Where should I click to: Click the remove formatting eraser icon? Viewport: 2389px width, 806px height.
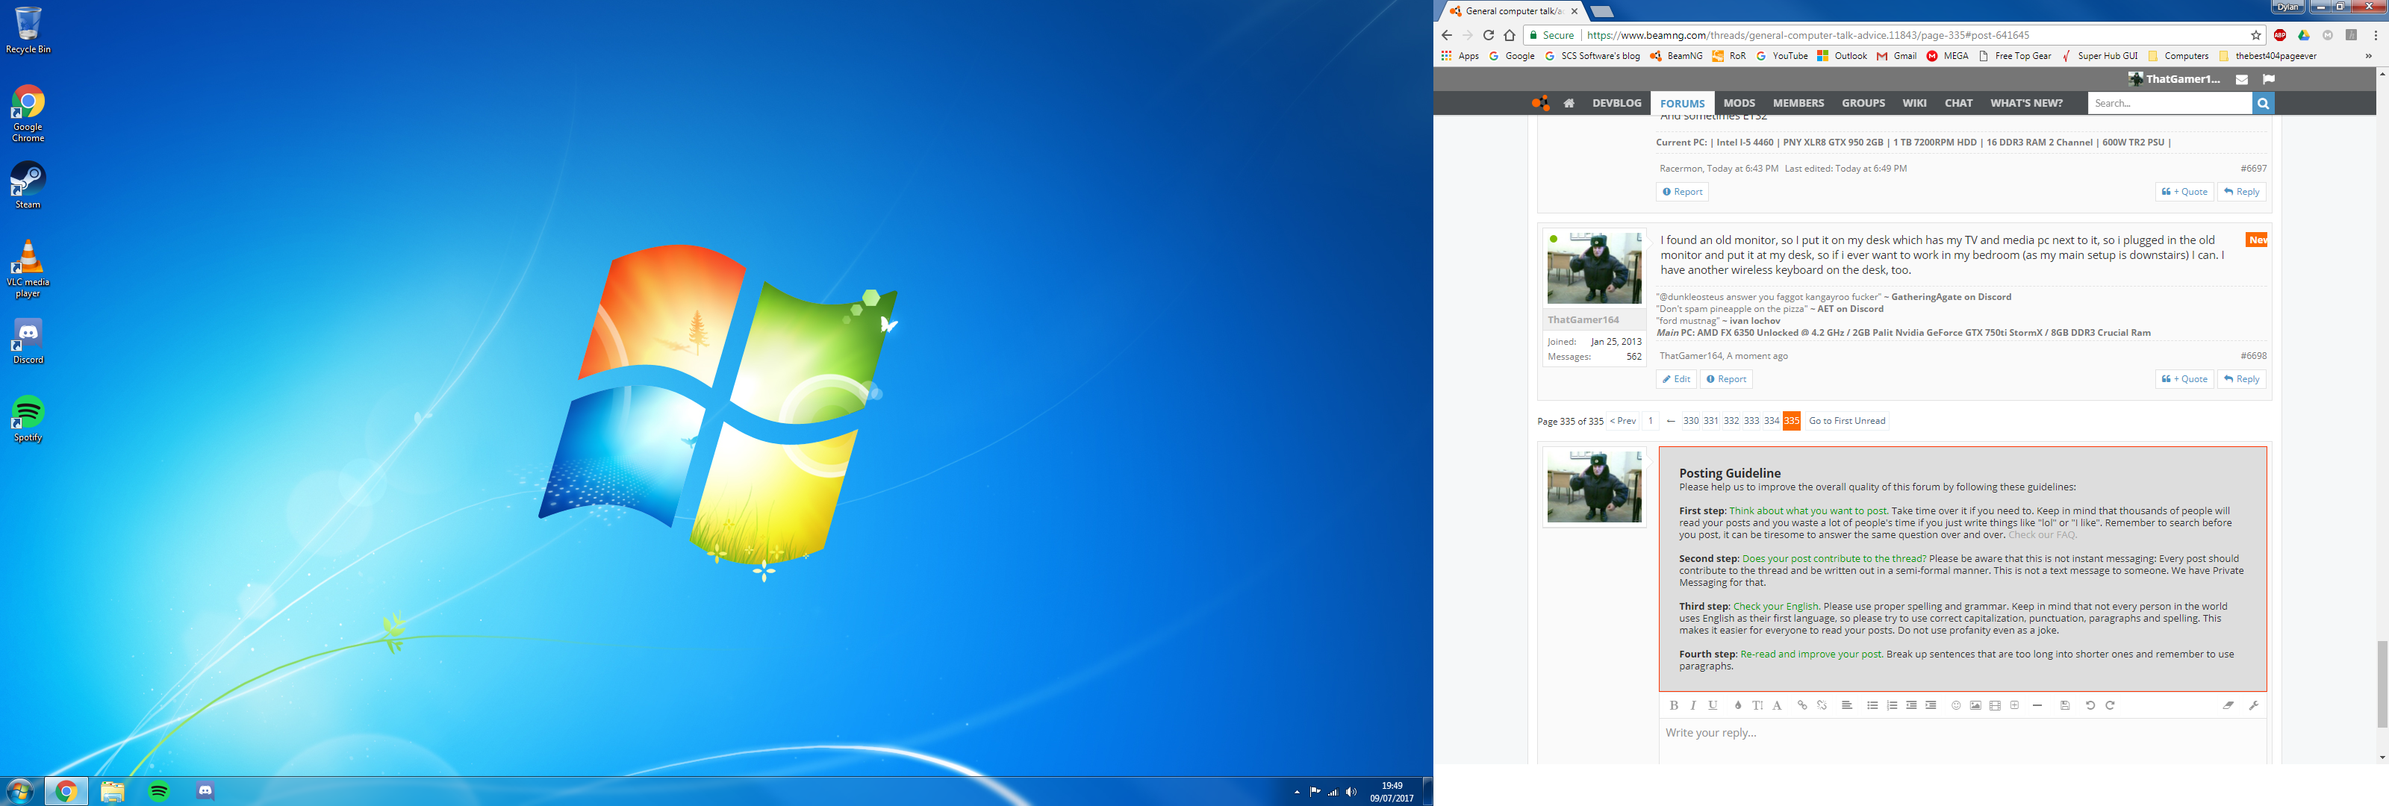(x=2228, y=705)
